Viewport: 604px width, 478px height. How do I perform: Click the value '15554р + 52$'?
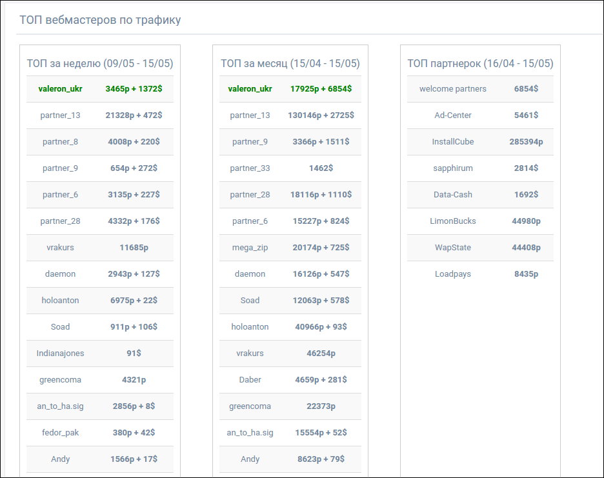321,433
